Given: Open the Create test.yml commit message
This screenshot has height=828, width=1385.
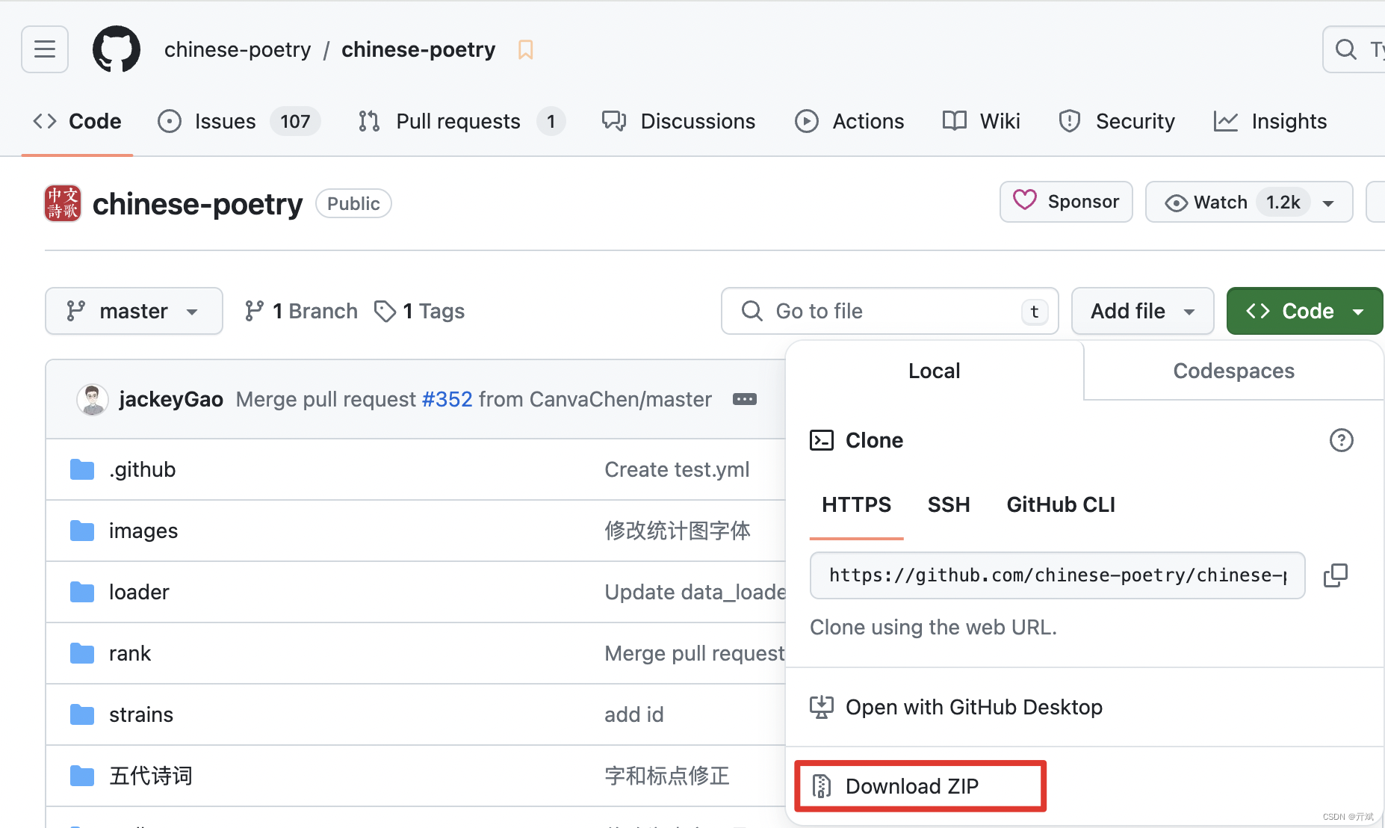Looking at the screenshot, I should point(677,469).
